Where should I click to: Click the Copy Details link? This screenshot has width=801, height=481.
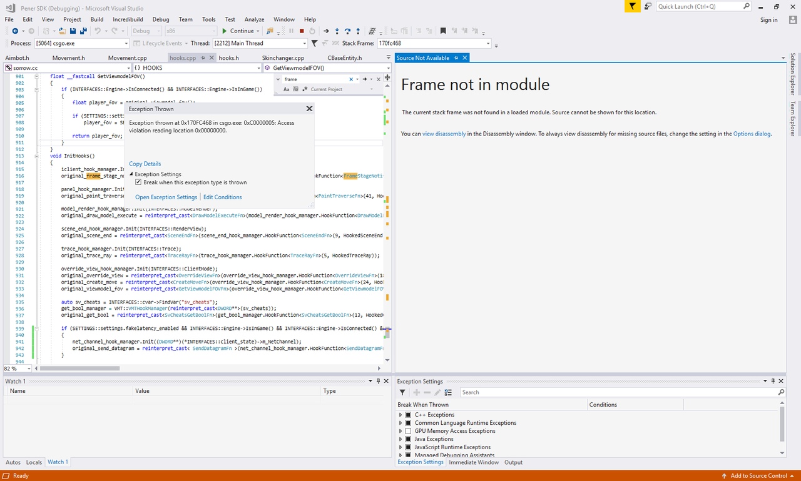[x=145, y=164]
